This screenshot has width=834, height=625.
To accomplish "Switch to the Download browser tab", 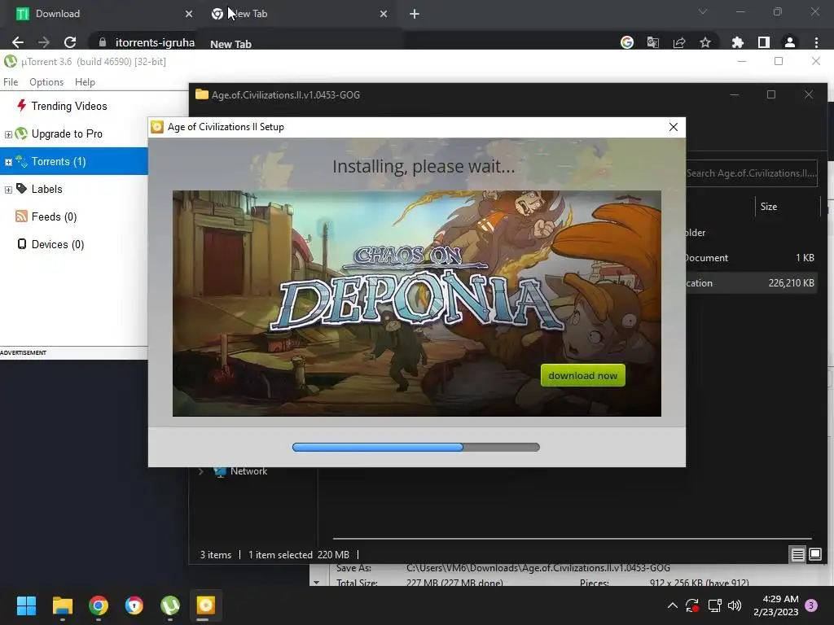I will click(x=101, y=14).
